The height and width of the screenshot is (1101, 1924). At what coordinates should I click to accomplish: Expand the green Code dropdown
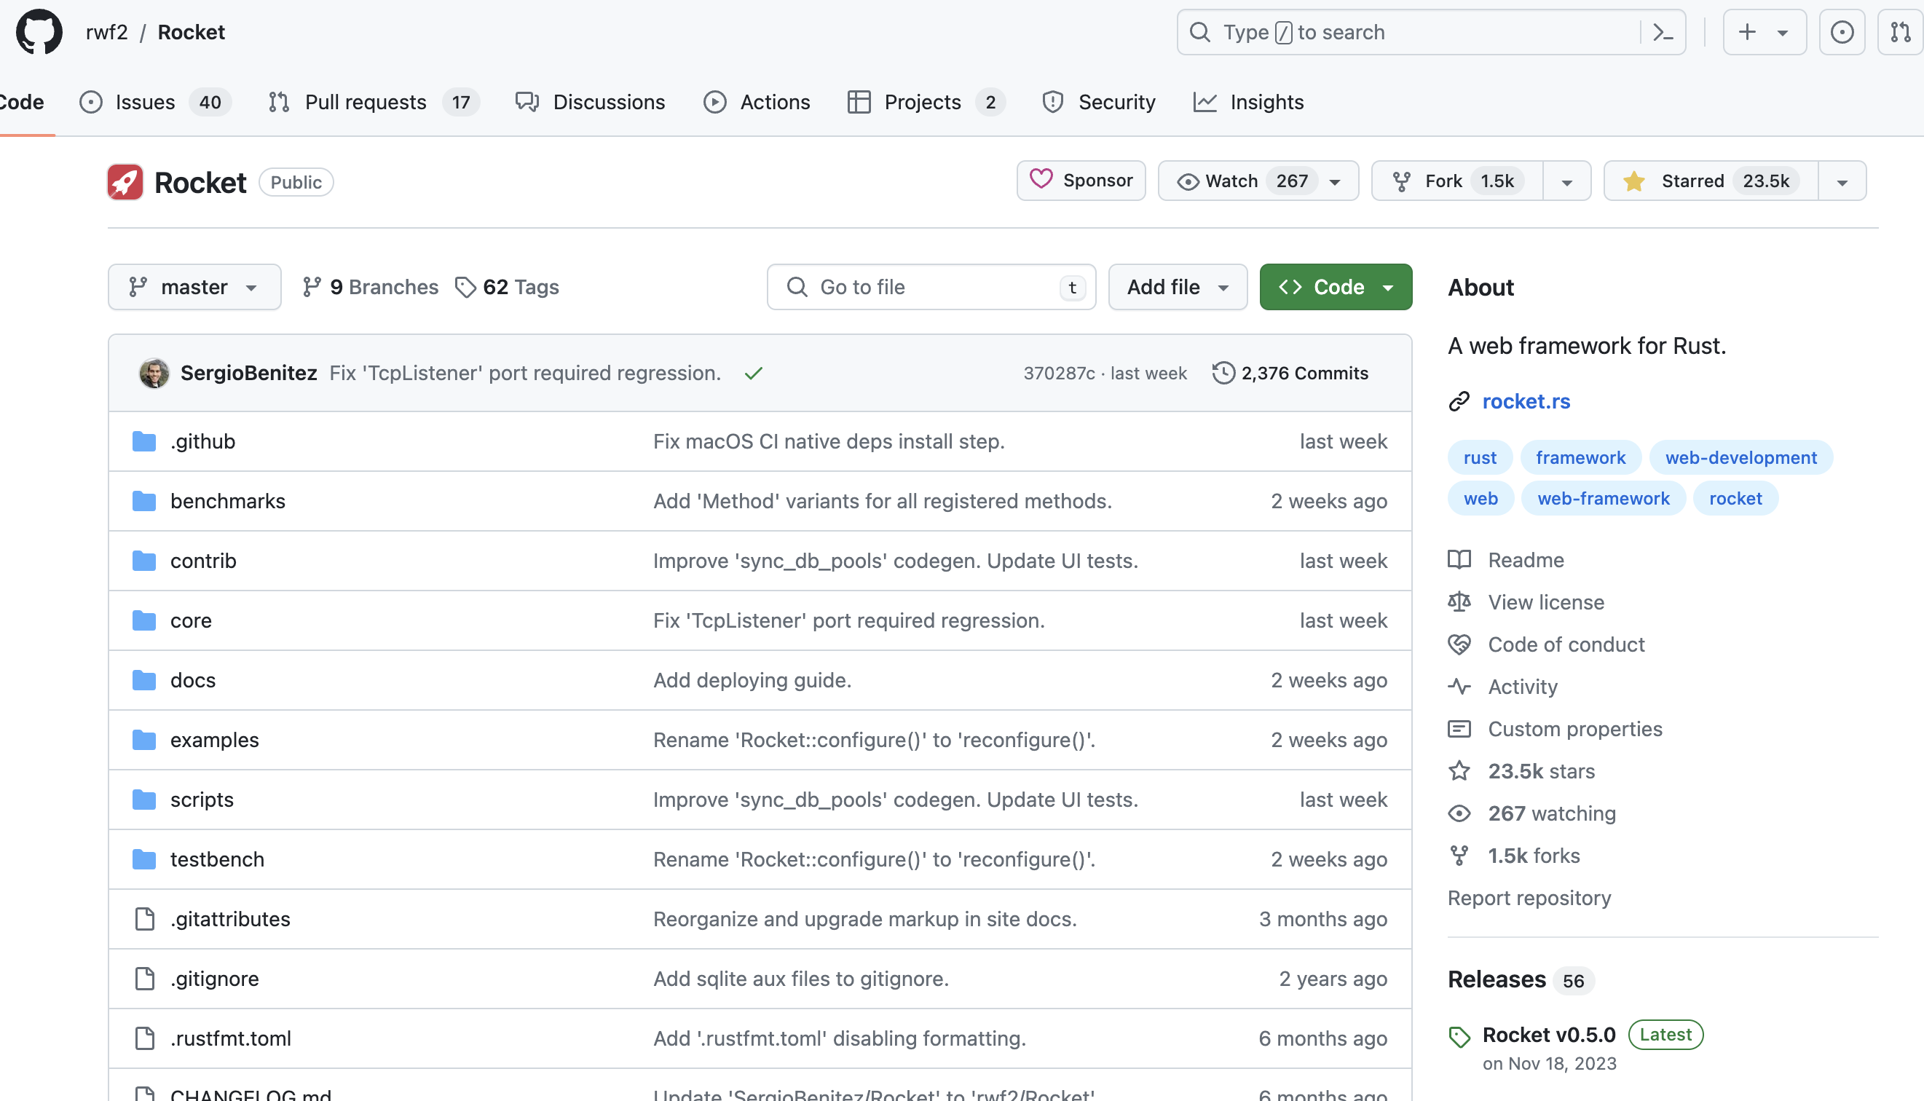[1335, 288]
